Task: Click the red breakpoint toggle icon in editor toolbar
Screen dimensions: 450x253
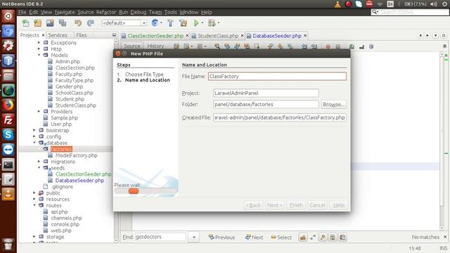Action: (x=328, y=46)
